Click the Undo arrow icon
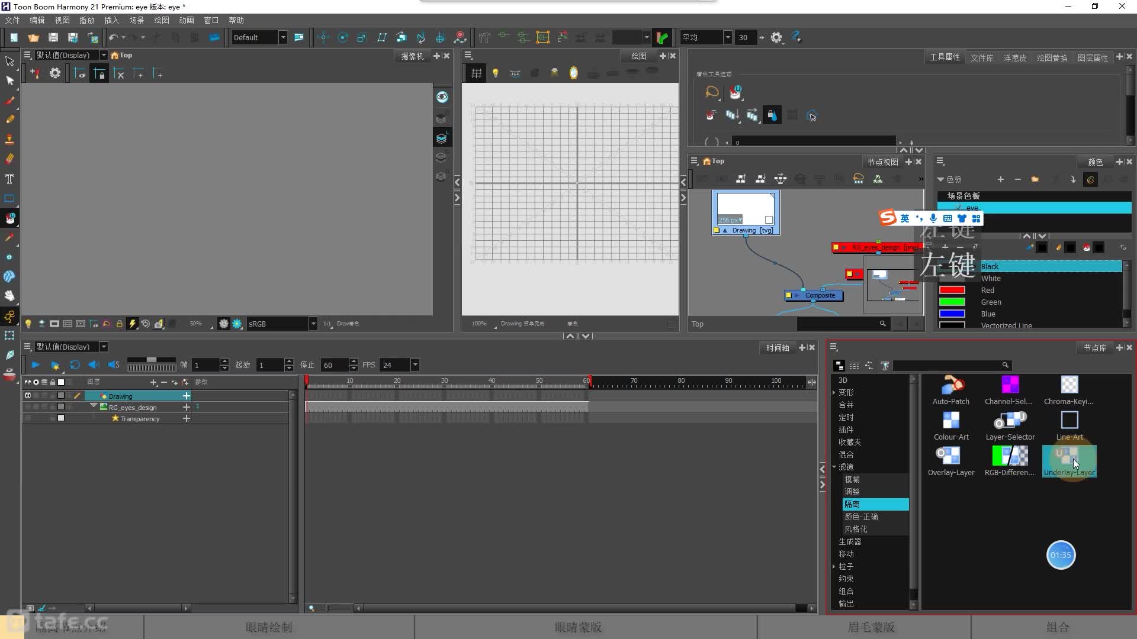 (113, 37)
